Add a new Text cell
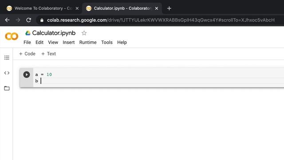This screenshot has width=284, height=160. point(48,54)
